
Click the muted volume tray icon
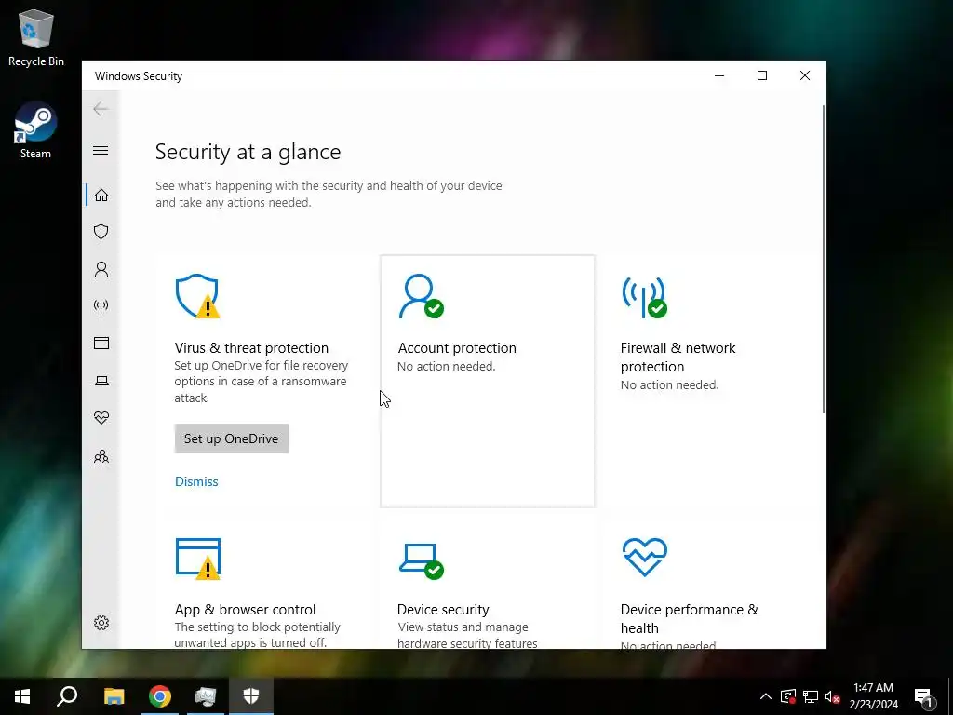833,696
